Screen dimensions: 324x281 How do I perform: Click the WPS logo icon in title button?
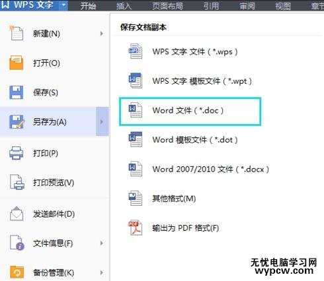[5, 5]
